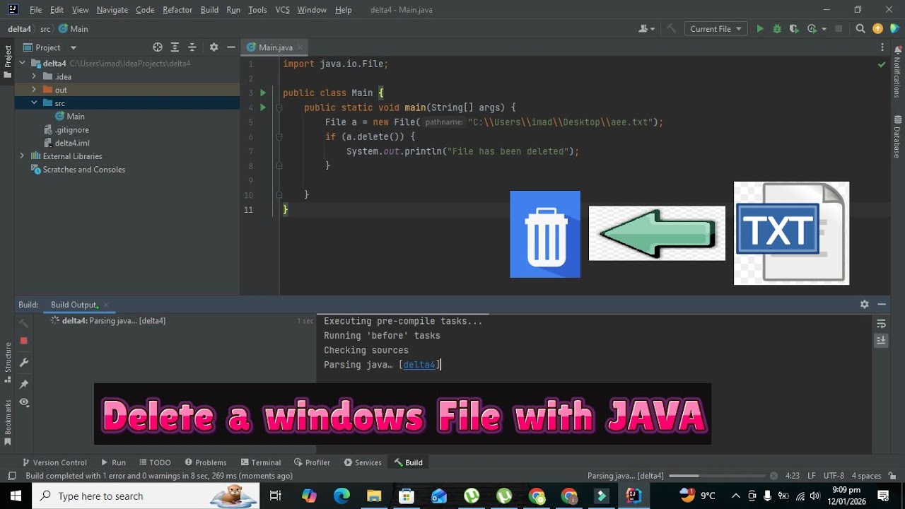Open Current File run configuration dropdown
This screenshot has width=905, height=509.
[716, 29]
